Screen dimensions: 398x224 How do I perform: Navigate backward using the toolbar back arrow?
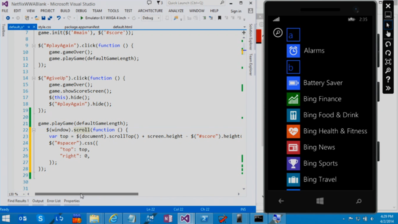coord(8,18)
